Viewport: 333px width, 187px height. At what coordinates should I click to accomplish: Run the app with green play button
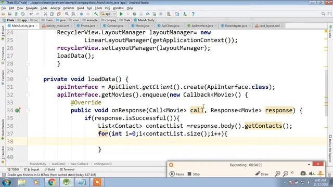tap(121, 14)
